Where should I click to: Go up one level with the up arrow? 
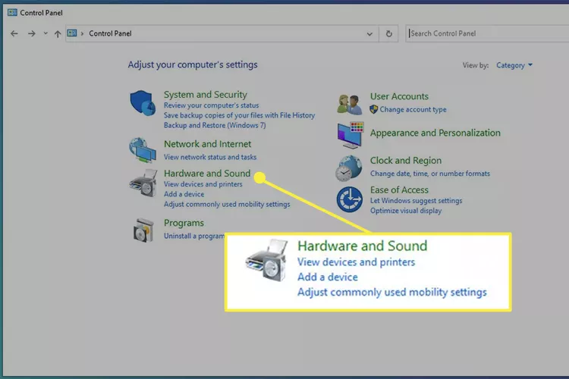click(58, 34)
